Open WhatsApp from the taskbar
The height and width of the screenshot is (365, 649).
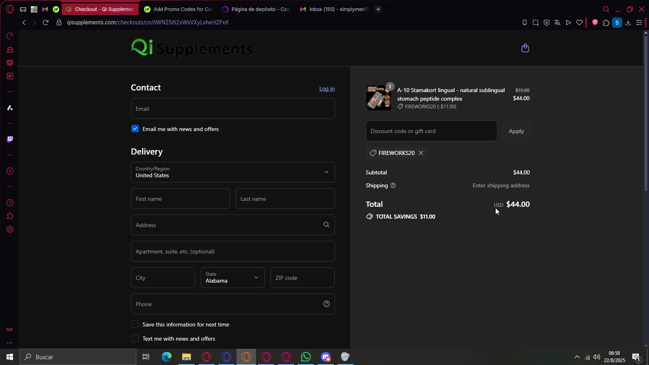point(306,357)
